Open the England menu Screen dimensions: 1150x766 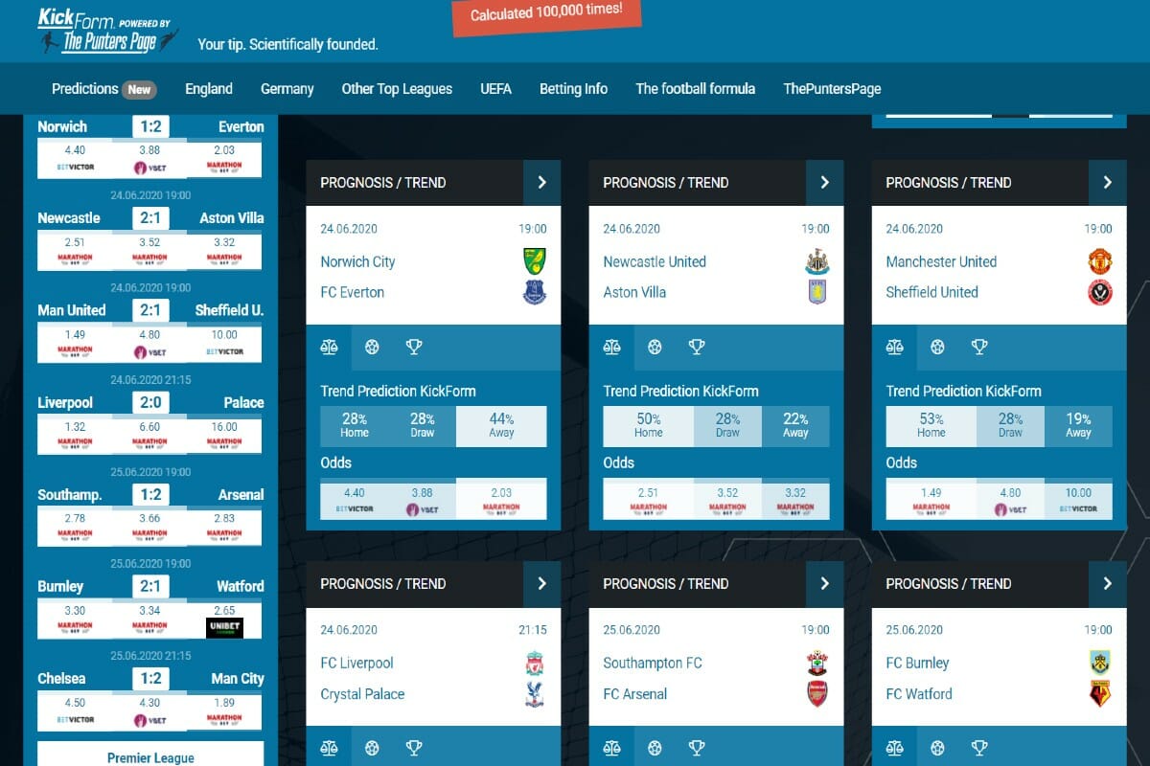[209, 89]
